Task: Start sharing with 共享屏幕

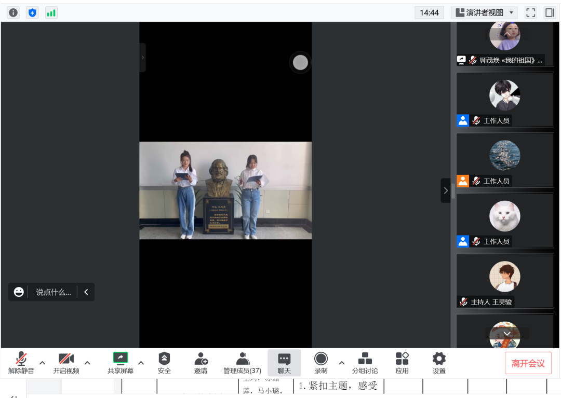Action: (120, 363)
